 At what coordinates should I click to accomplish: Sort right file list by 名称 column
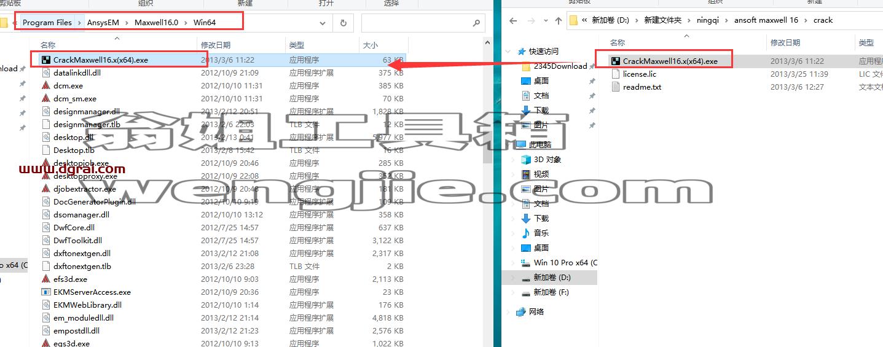687,42
